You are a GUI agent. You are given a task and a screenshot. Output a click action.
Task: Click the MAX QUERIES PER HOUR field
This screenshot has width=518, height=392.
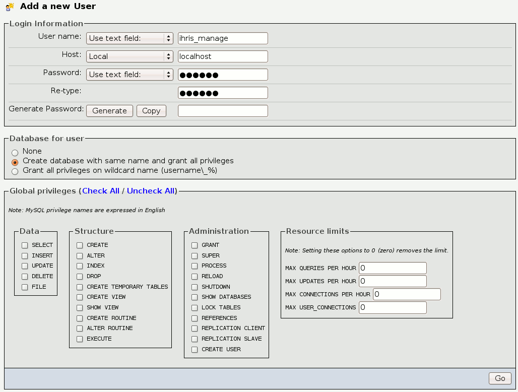[x=393, y=268]
